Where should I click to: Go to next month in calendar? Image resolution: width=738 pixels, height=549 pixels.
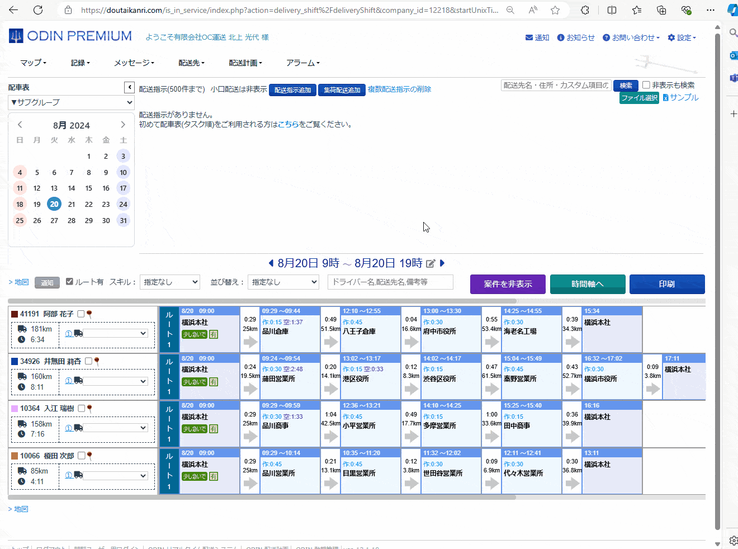(x=123, y=125)
